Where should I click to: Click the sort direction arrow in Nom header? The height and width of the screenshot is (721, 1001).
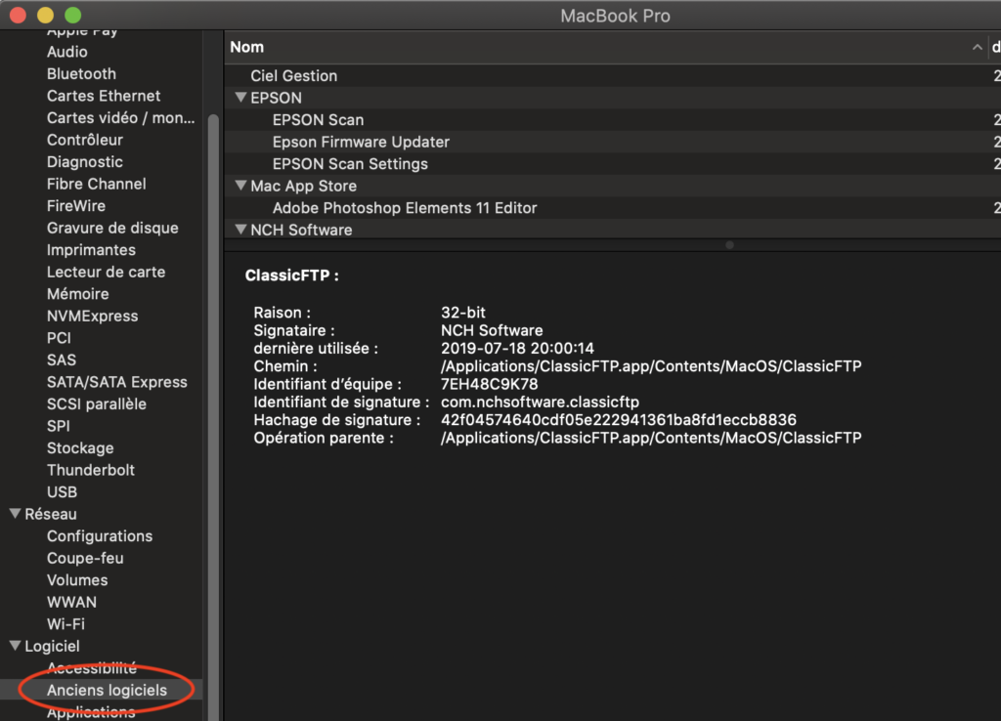977,47
